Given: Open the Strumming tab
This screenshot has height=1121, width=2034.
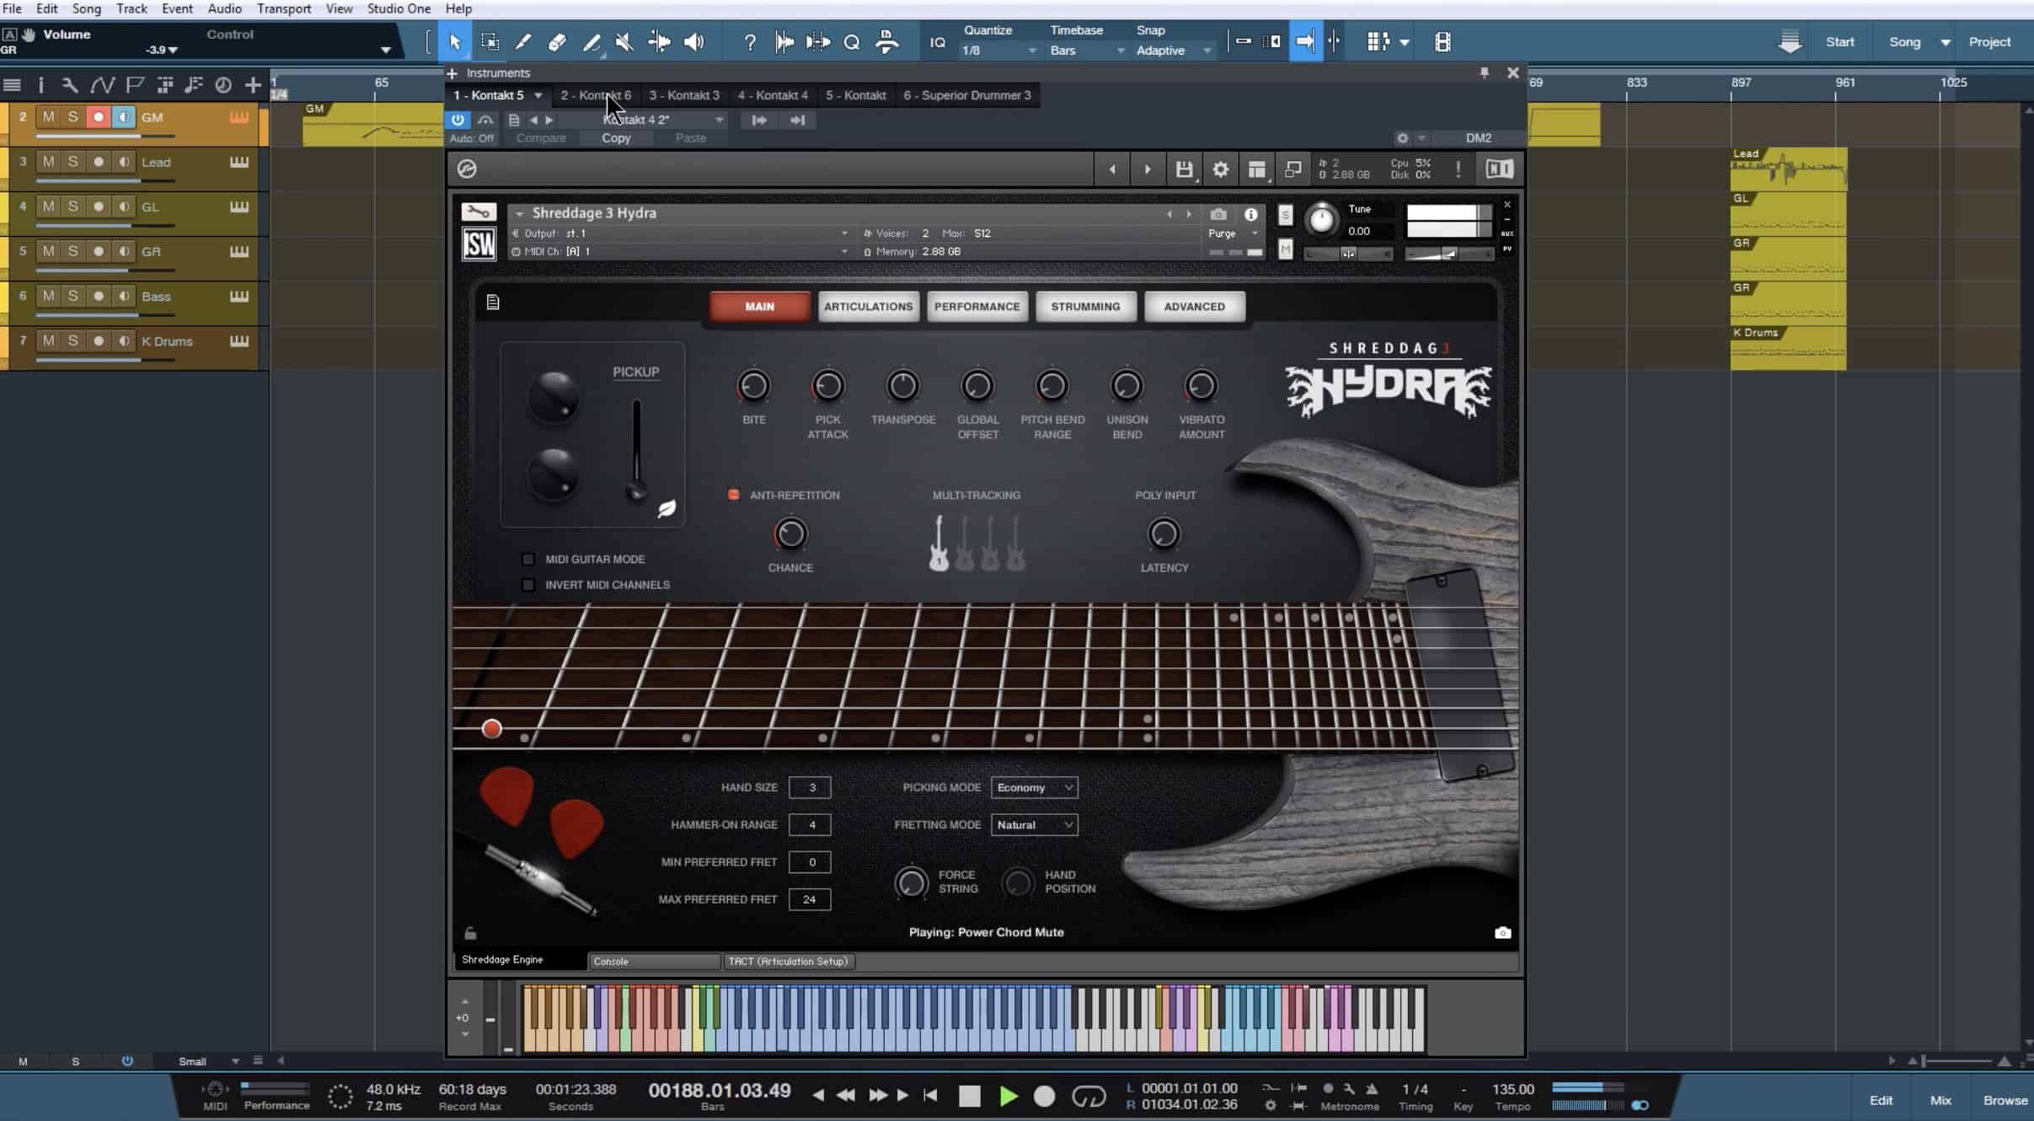Looking at the screenshot, I should coord(1085,306).
